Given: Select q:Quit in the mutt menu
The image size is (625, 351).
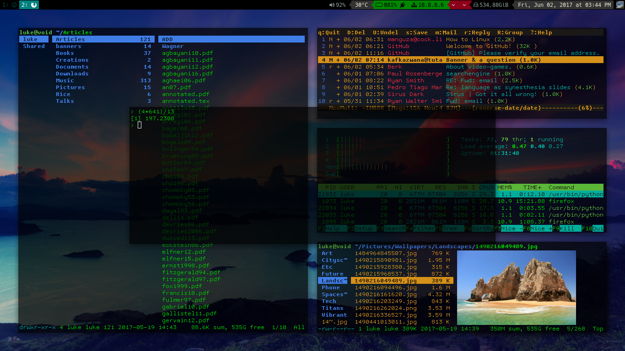Looking at the screenshot, I should (x=329, y=32).
